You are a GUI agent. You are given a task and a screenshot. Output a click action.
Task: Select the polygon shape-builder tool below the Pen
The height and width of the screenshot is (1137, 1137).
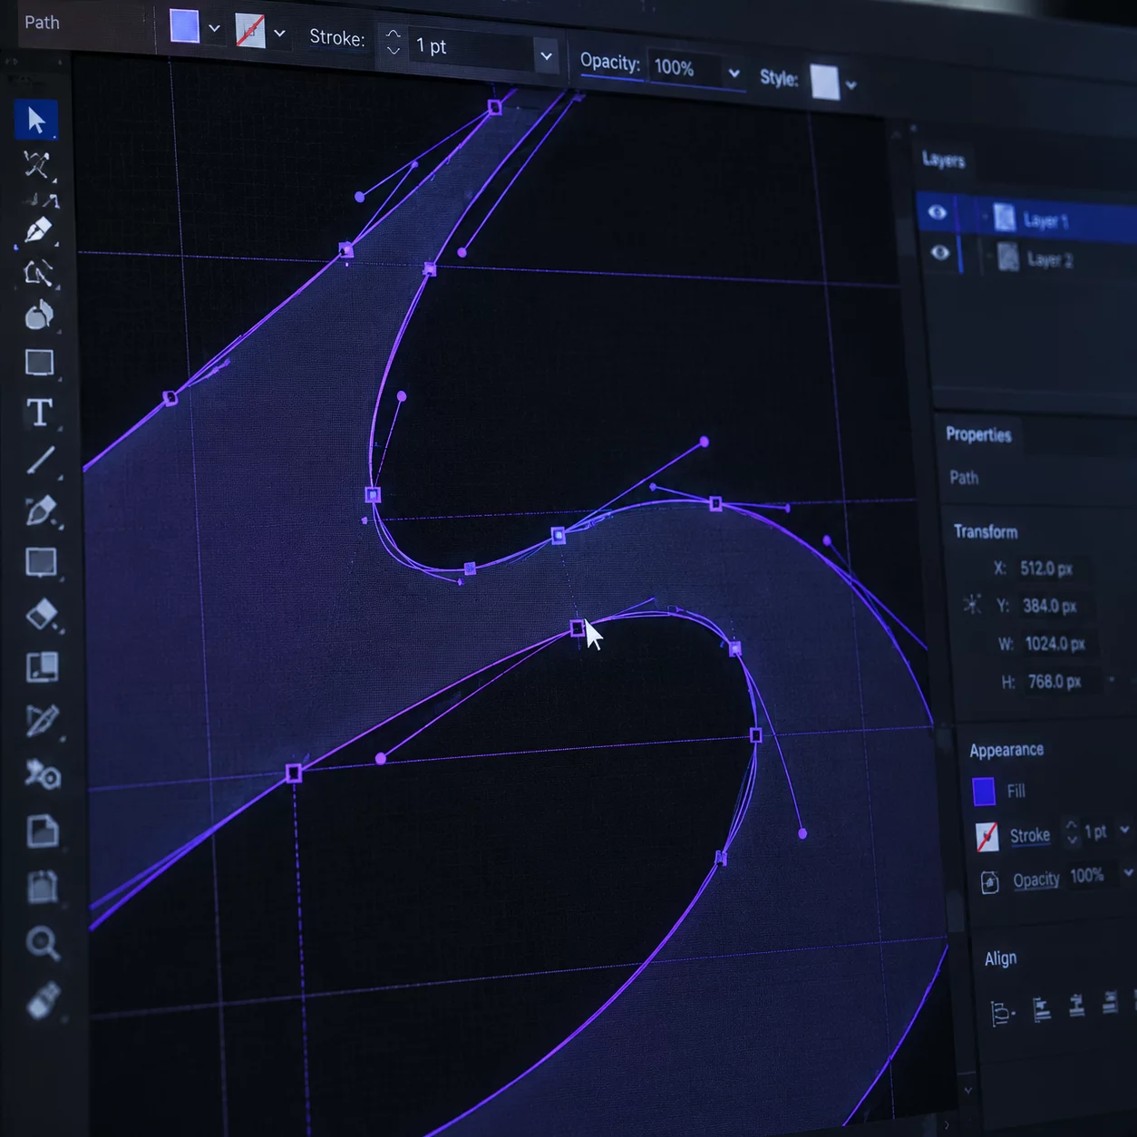[x=38, y=273]
